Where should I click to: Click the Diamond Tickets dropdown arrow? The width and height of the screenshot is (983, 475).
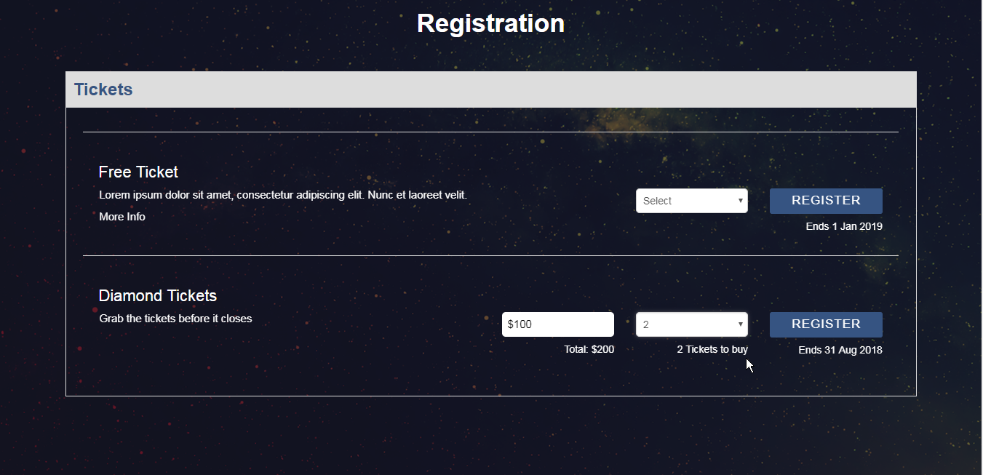tap(741, 324)
